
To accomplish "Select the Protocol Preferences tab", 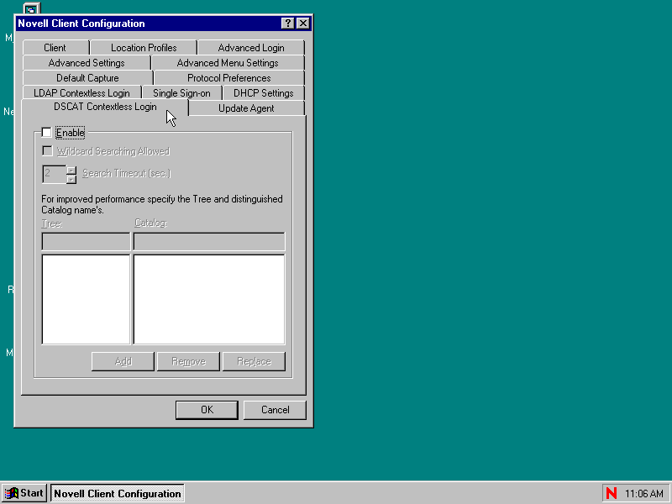I will click(228, 78).
